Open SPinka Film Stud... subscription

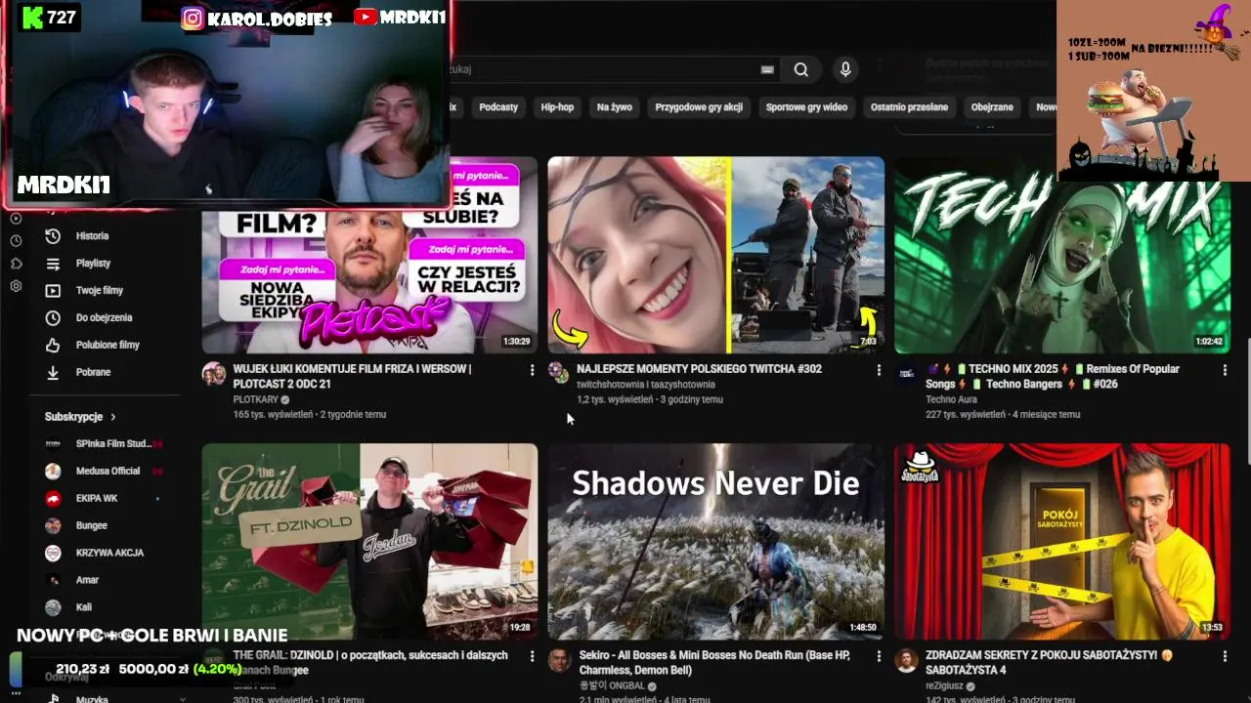pyautogui.click(x=104, y=443)
